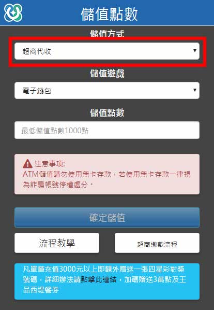The width and height of the screenshot is (214, 310).
Task: Click the 儲值點數 page header title
Action: pos(109,14)
